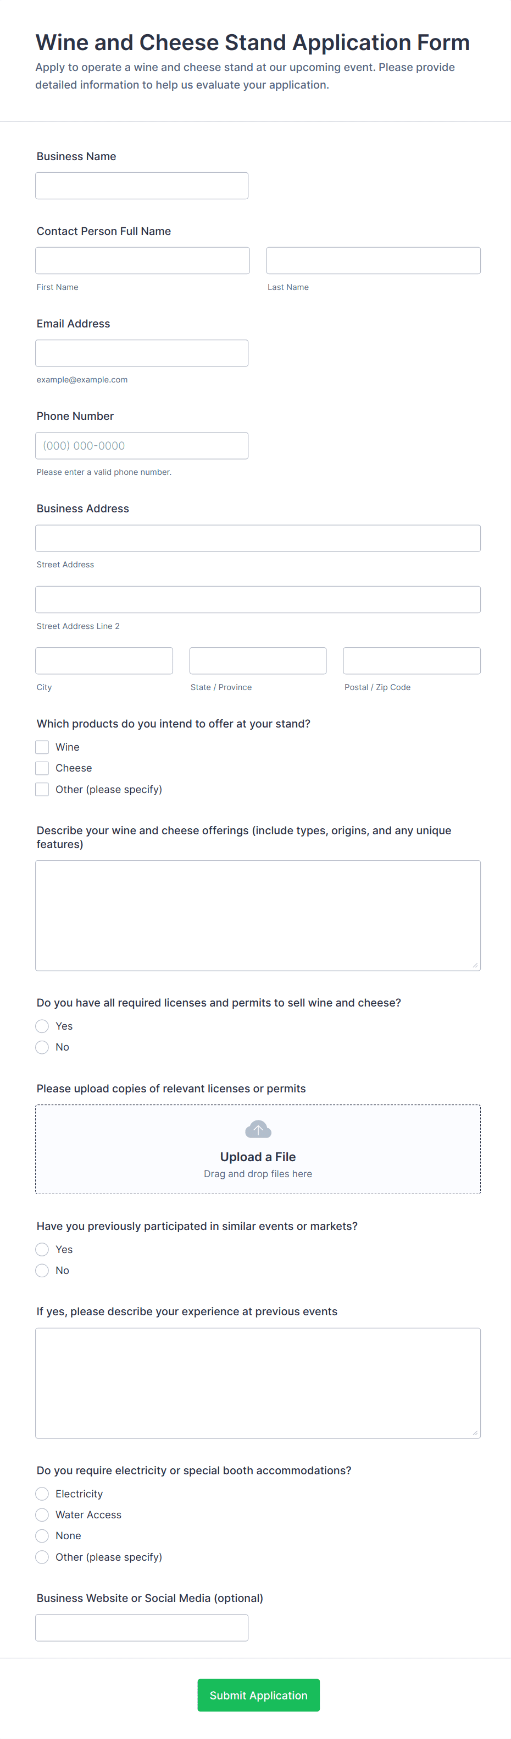The height and width of the screenshot is (1739, 511).
Task: Choose No for required licenses and permits
Action: pos(42,1047)
